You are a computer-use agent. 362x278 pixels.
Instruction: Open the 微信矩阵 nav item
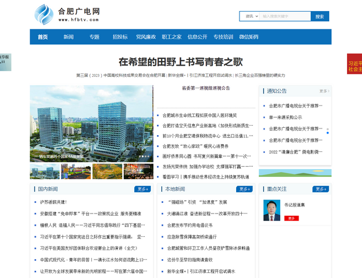tap(249, 37)
